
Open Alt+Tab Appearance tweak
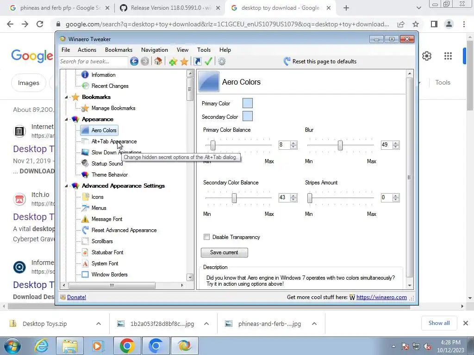(x=114, y=141)
